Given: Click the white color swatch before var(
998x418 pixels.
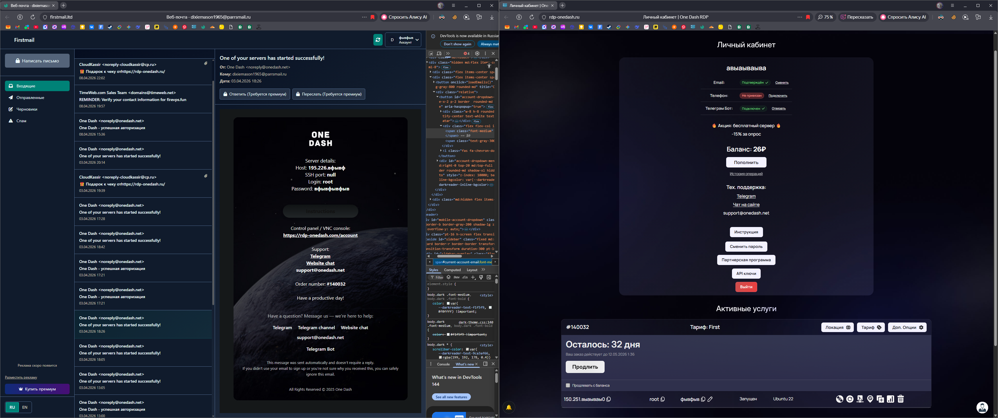Looking at the screenshot, I should [448, 303].
